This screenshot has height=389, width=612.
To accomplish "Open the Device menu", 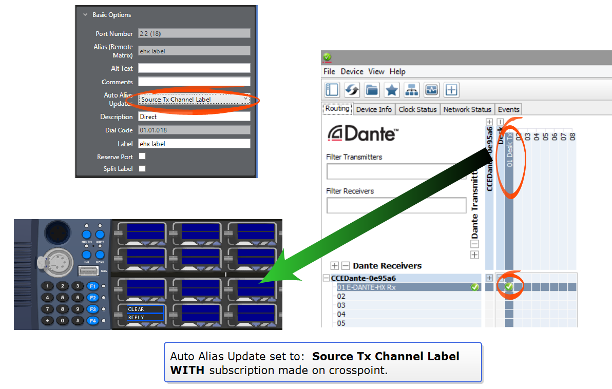I will (x=352, y=71).
